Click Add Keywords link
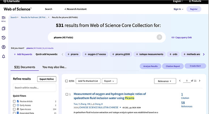Image resolution: width=209 pixels, height=114 pixels. 23,54
